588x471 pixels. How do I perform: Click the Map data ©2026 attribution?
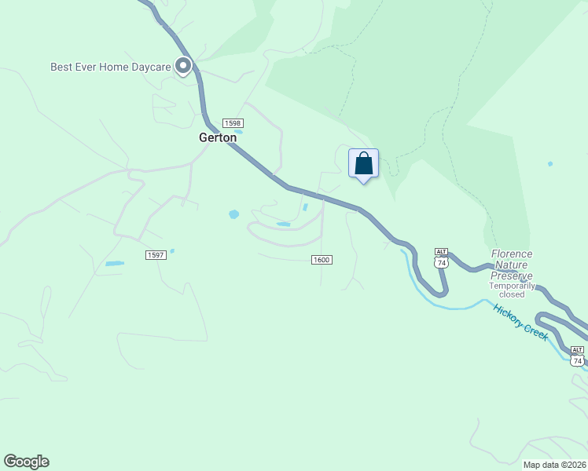pyautogui.click(x=555, y=465)
